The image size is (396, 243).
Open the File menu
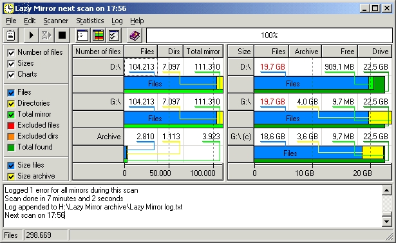[11, 21]
